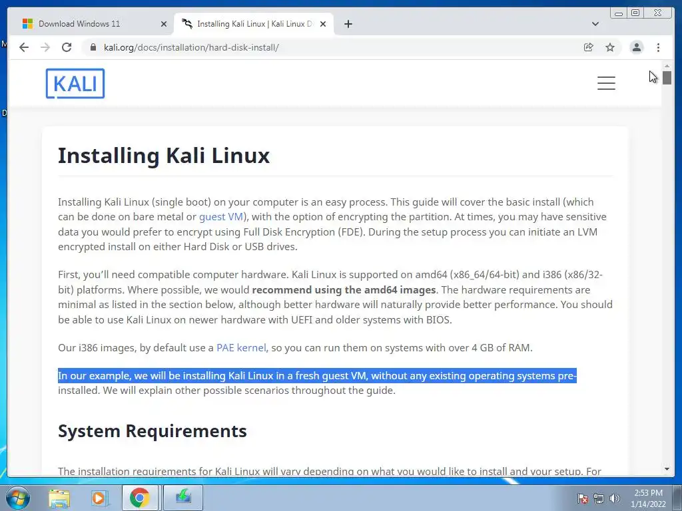682x511 pixels.
Task: Launch Windows Media Player from the taskbar
Action: coord(99,498)
